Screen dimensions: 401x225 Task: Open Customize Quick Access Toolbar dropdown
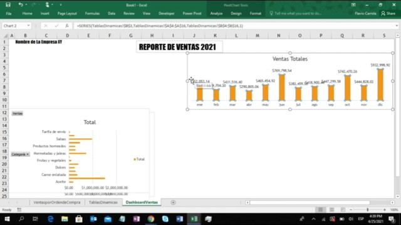pyautogui.click(x=61, y=4)
